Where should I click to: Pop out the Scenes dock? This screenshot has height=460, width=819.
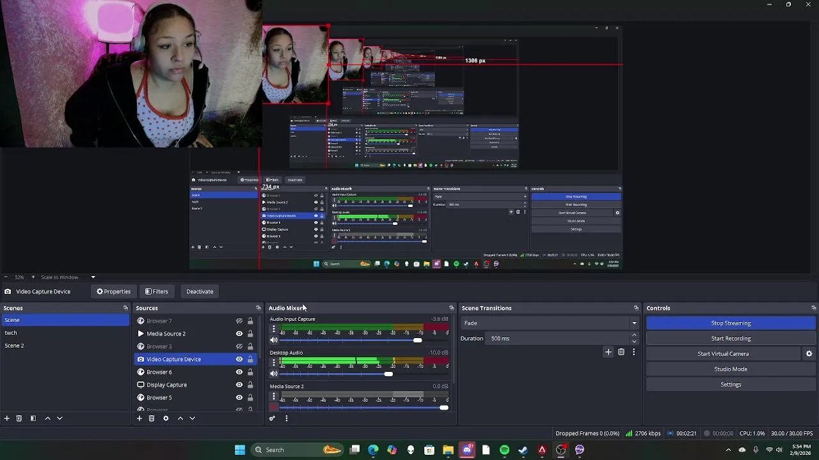click(x=125, y=308)
